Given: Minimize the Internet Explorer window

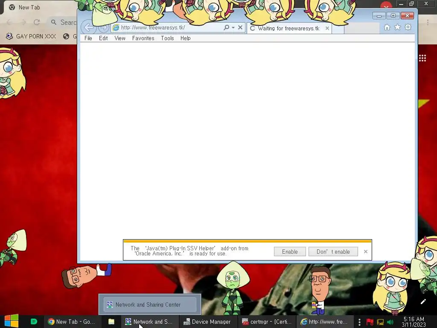Looking at the screenshot, I should click(x=379, y=16).
